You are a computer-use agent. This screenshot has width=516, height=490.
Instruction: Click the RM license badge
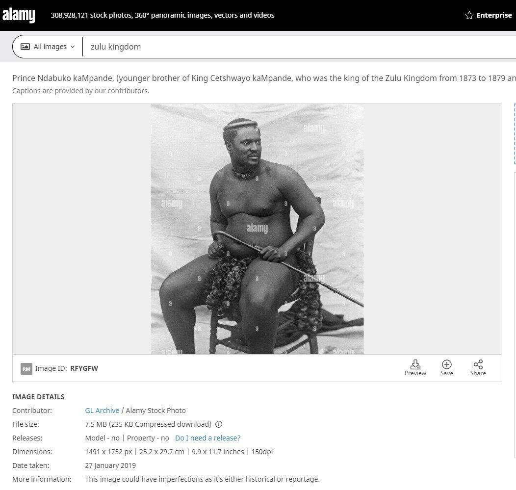coord(26,368)
